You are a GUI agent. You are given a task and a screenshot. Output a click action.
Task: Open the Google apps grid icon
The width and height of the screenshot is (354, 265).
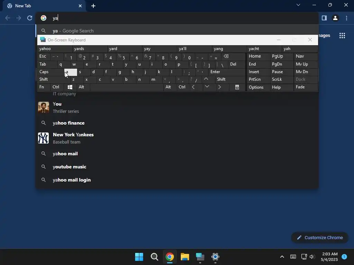point(342,36)
